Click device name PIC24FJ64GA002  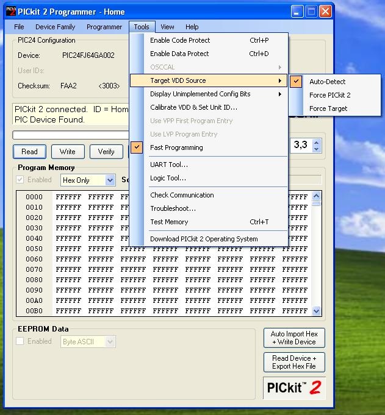pos(88,55)
